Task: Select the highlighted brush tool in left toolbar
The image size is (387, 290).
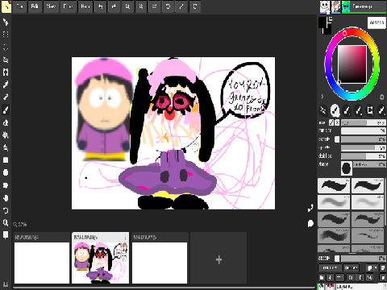Action: 6,110
